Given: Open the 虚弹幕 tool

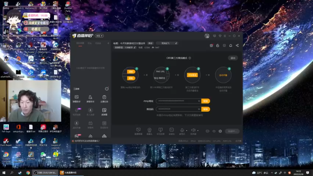Looking at the screenshot, I should point(104,112).
